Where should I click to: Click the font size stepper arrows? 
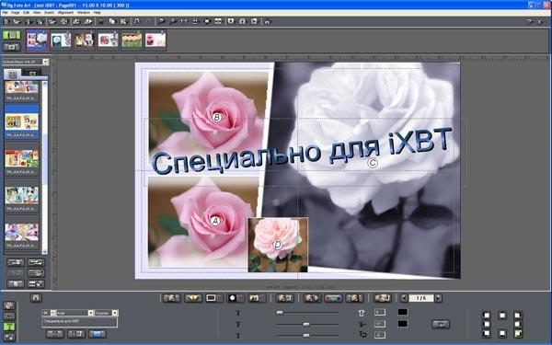pos(53,313)
